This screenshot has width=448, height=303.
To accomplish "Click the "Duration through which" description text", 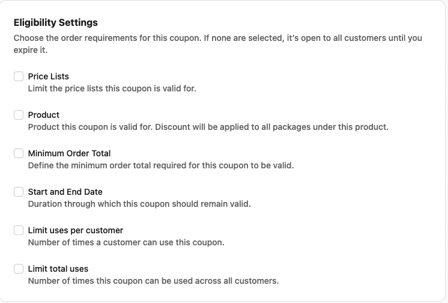I will (139, 204).
